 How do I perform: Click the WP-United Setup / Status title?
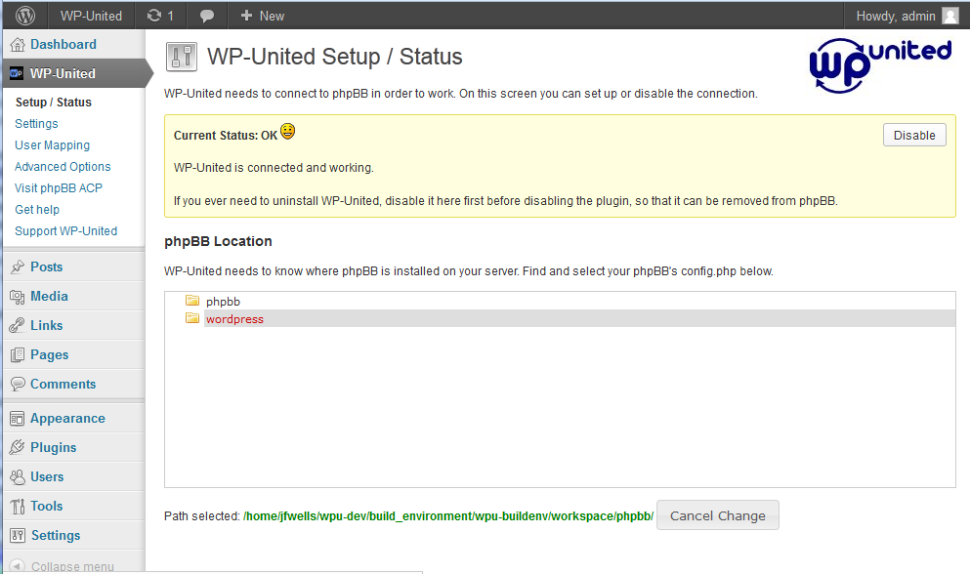tap(335, 57)
